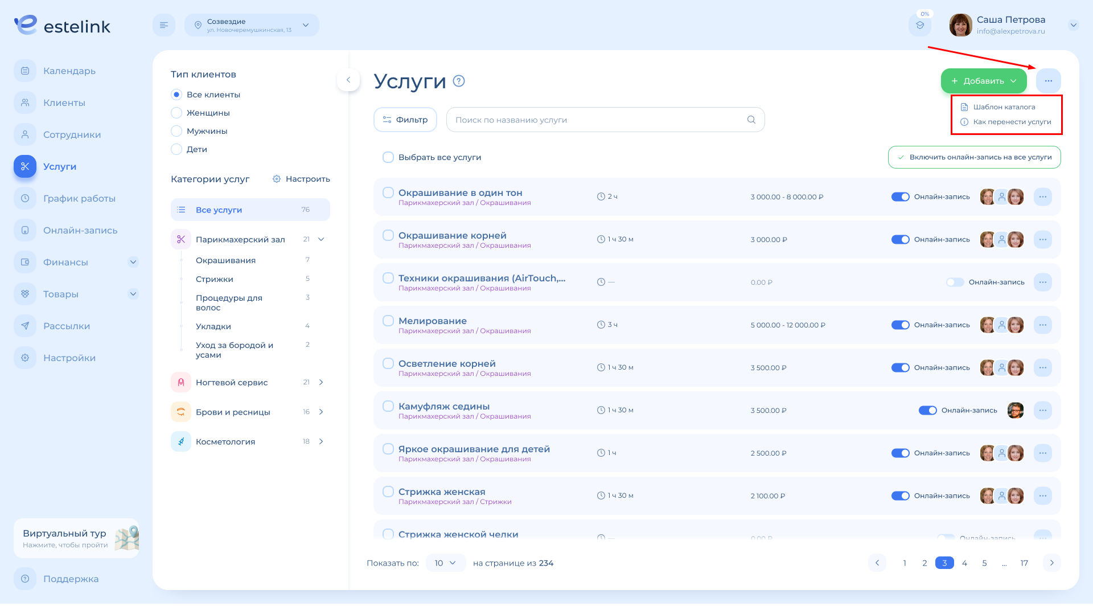The height and width of the screenshot is (606, 1093).
Task: Choose Как перенести услуги menu item
Action: (1012, 122)
